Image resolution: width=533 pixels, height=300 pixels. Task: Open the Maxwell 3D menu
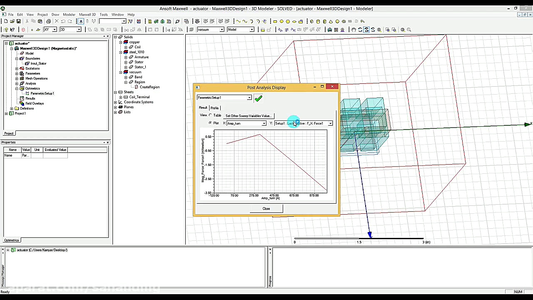(87, 14)
